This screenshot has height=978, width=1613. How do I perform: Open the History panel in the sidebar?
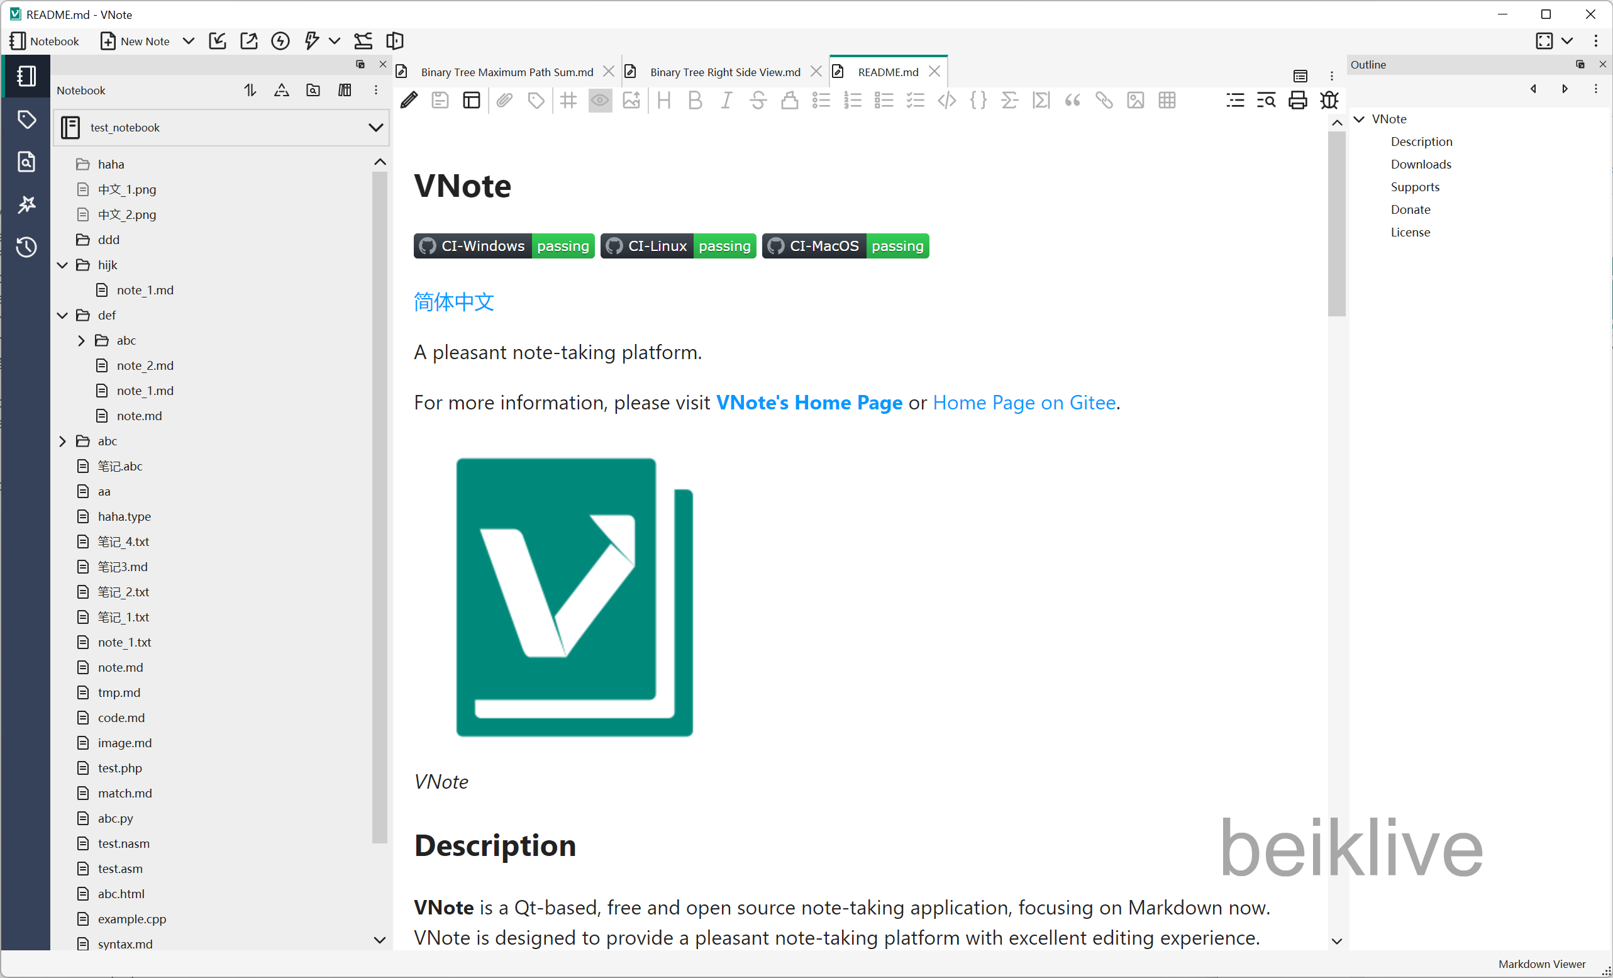[26, 247]
